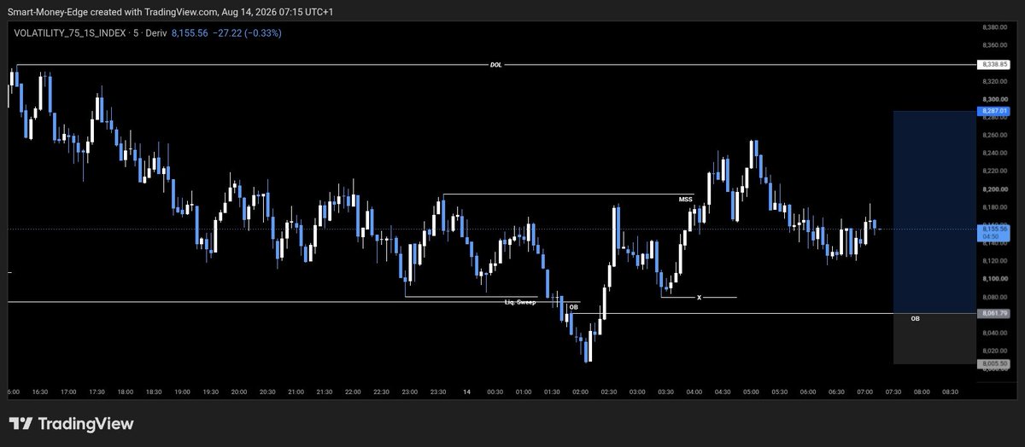Click the −27.22 (−0.33%) change value
Viewport: 1025px width, 447px height.
[x=249, y=32]
